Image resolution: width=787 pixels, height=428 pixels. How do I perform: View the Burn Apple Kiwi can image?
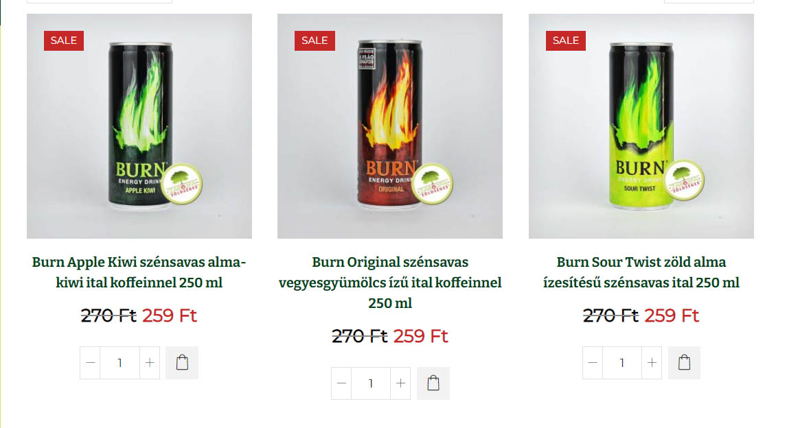pyautogui.click(x=139, y=126)
